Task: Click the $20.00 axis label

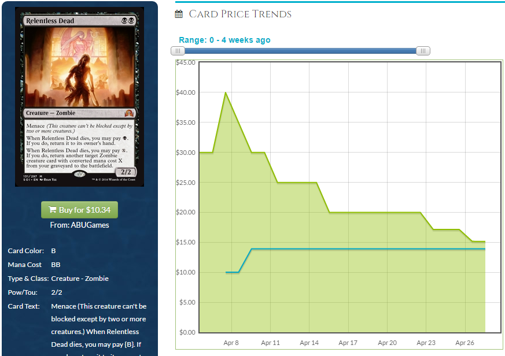Action: click(x=186, y=212)
